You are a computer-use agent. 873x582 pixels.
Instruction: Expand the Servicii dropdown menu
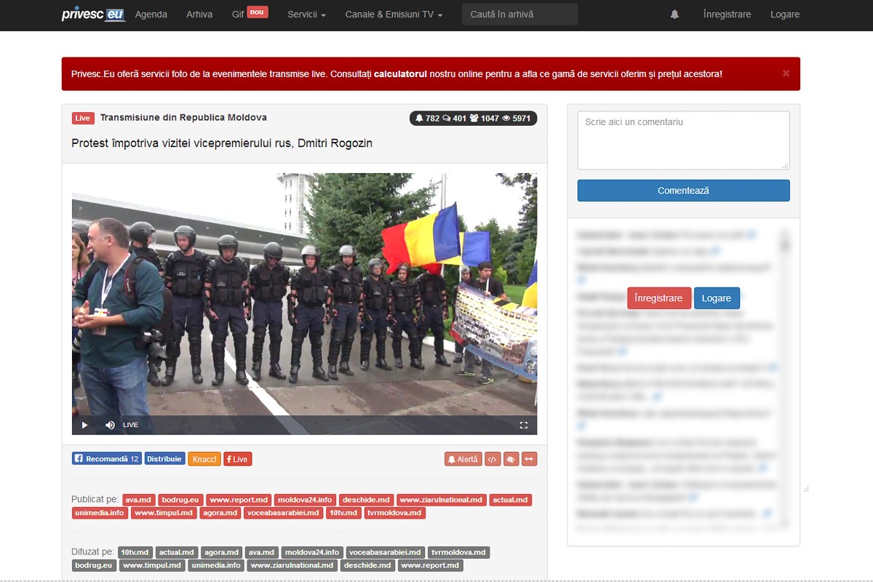coord(306,15)
